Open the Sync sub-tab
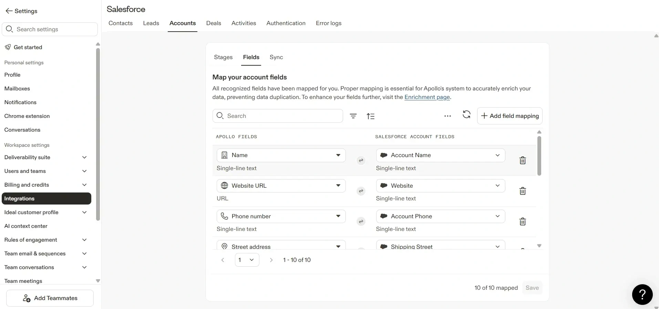659x309 pixels. pos(276,57)
